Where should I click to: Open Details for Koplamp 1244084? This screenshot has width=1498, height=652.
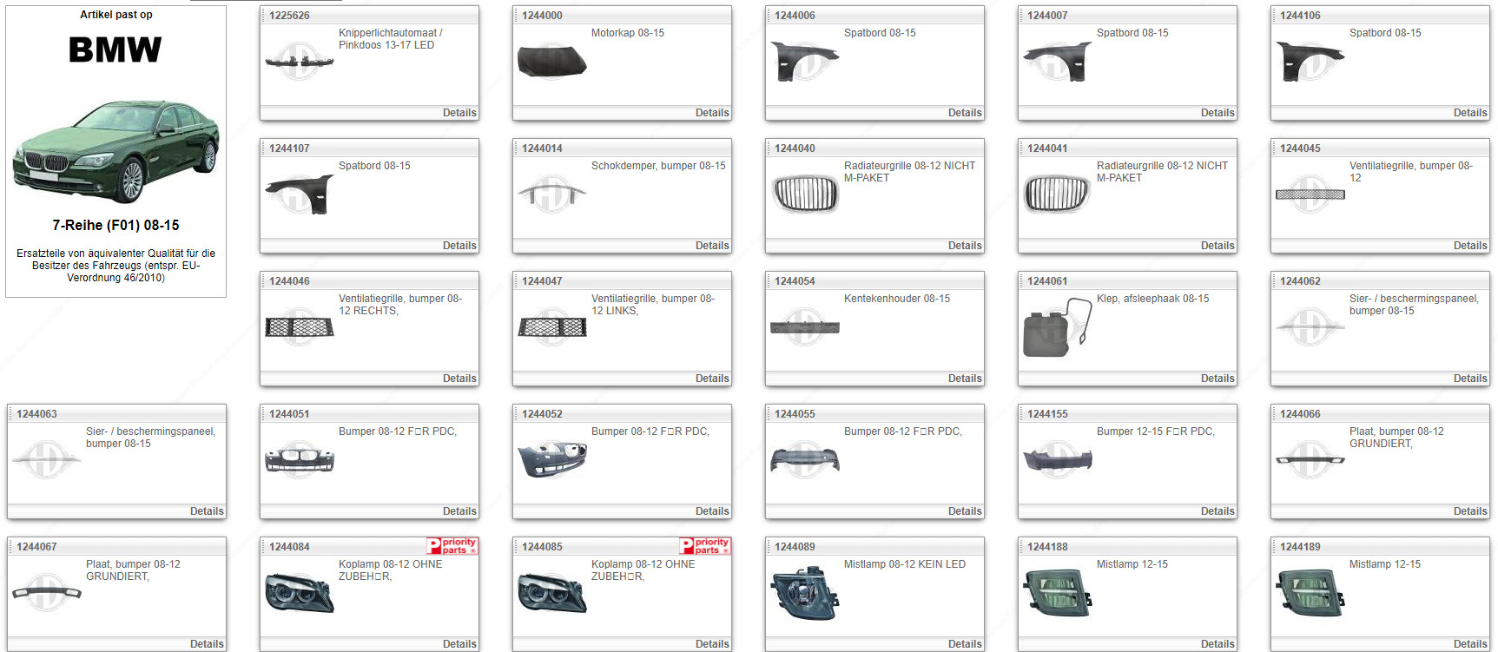[x=459, y=644]
